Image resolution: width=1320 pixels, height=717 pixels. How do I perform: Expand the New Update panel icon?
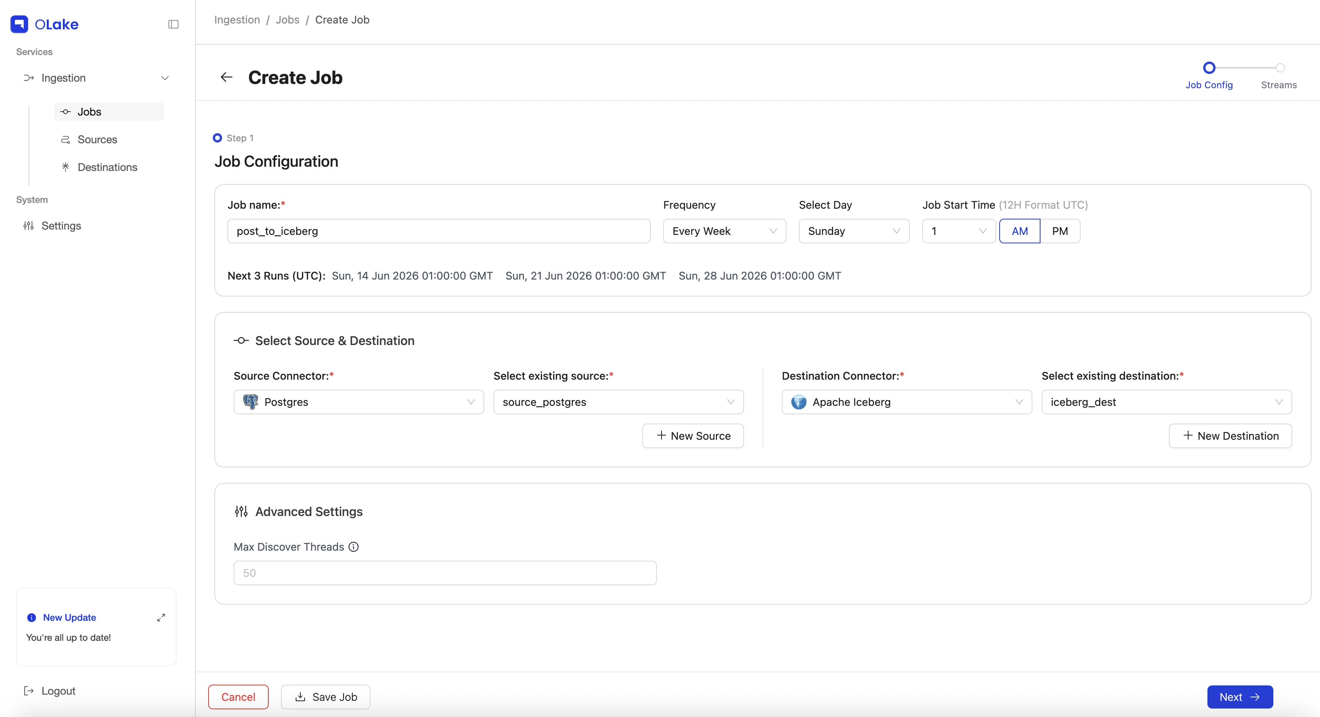point(161,618)
